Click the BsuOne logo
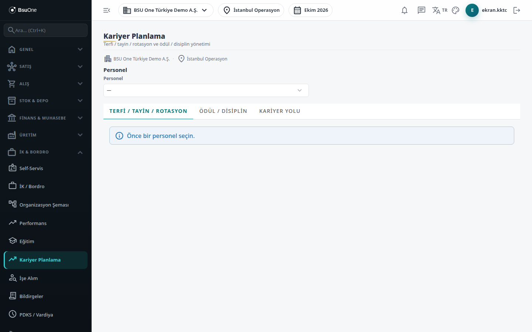 [x=23, y=10]
